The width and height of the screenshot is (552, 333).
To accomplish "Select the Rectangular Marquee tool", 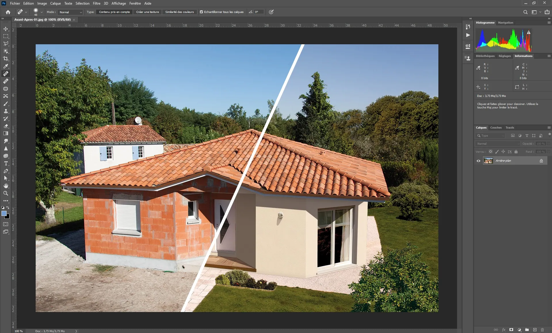I will pos(6,36).
